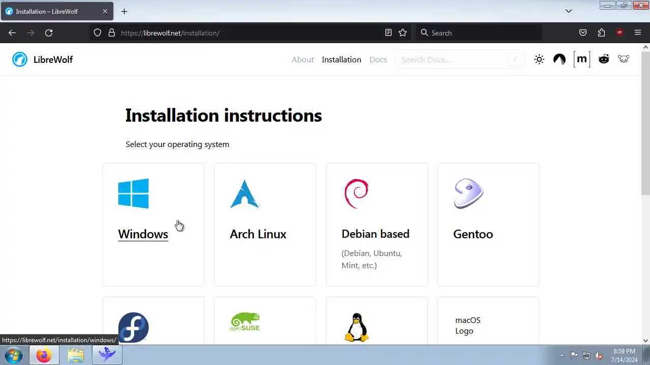Click the Windows logo icon
650x365 pixels.
pyautogui.click(x=134, y=193)
